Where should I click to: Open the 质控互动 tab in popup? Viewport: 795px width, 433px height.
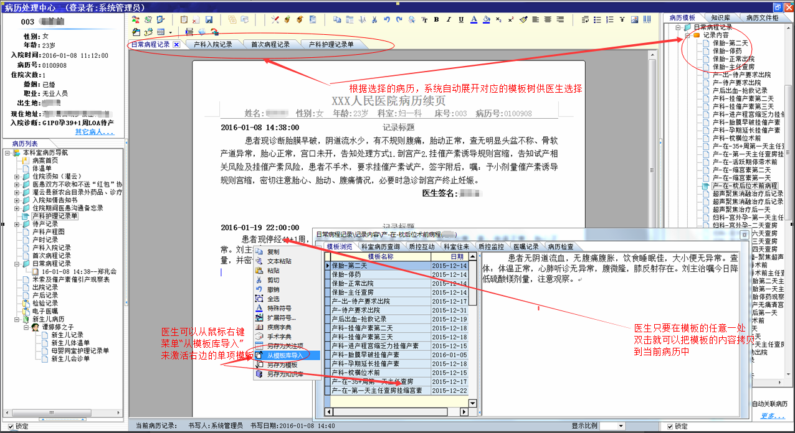click(x=422, y=247)
